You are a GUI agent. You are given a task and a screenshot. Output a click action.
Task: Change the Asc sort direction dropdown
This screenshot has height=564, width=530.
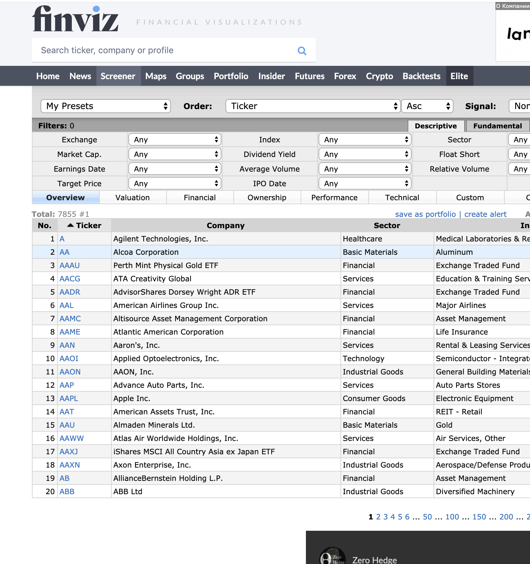(427, 106)
